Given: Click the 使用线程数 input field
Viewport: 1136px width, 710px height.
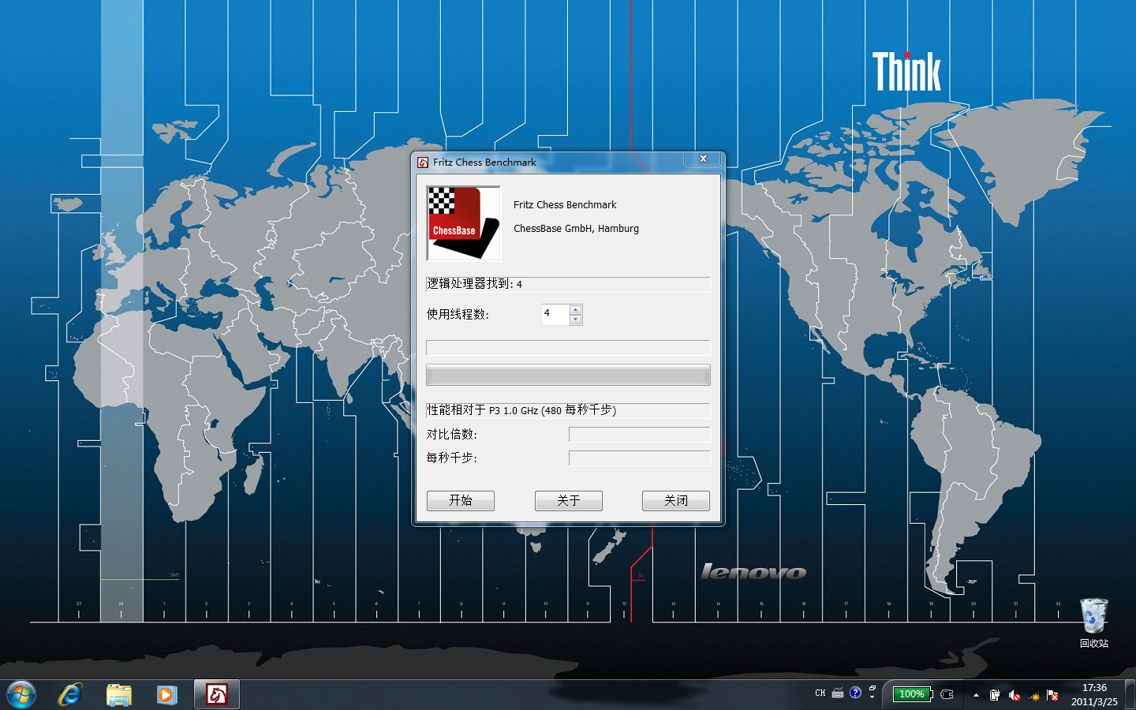Looking at the screenshot, I should click(555, 314).
